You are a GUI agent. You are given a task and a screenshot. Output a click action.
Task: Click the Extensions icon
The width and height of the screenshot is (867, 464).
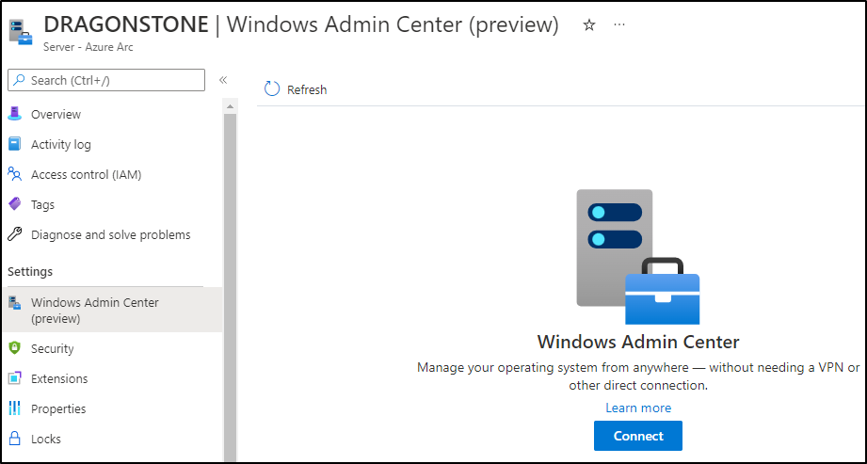[x=15, y=378]
